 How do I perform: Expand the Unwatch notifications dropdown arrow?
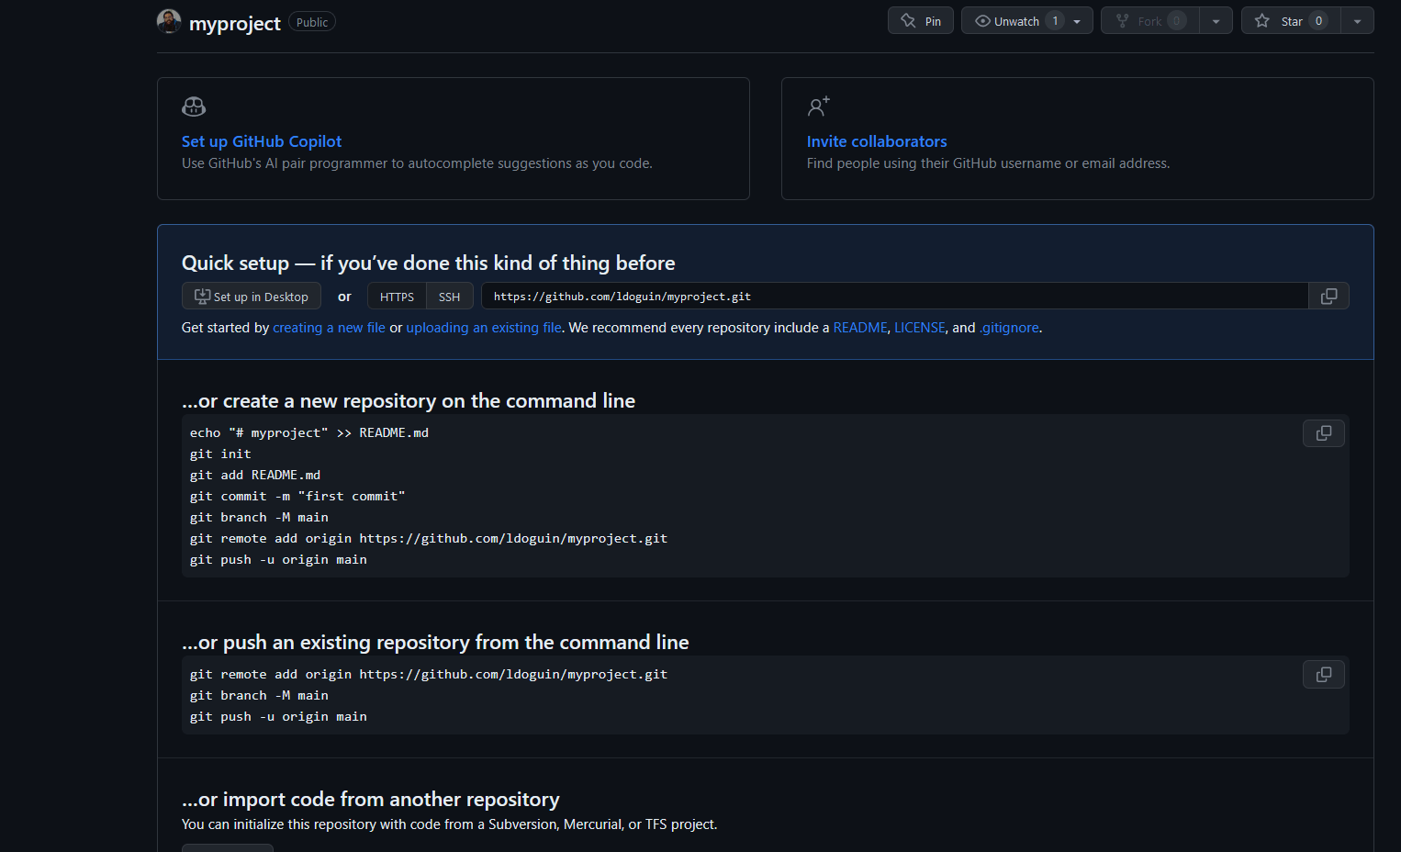point(1078,21)
